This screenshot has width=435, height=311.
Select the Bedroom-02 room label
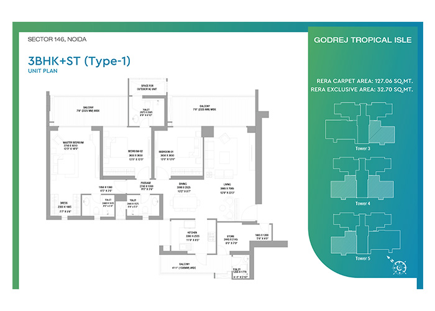pyautogui.click(x=136, y=151)
